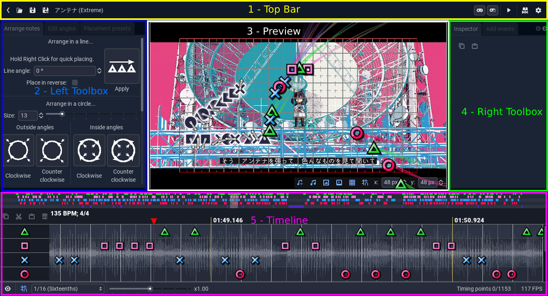
Task: Select the square note lane icon
Action: pyautogui.click(x=25, y=246)
